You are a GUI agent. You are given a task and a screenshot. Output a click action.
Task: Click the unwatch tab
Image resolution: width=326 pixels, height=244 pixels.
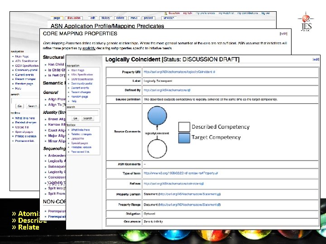point(168,18)
